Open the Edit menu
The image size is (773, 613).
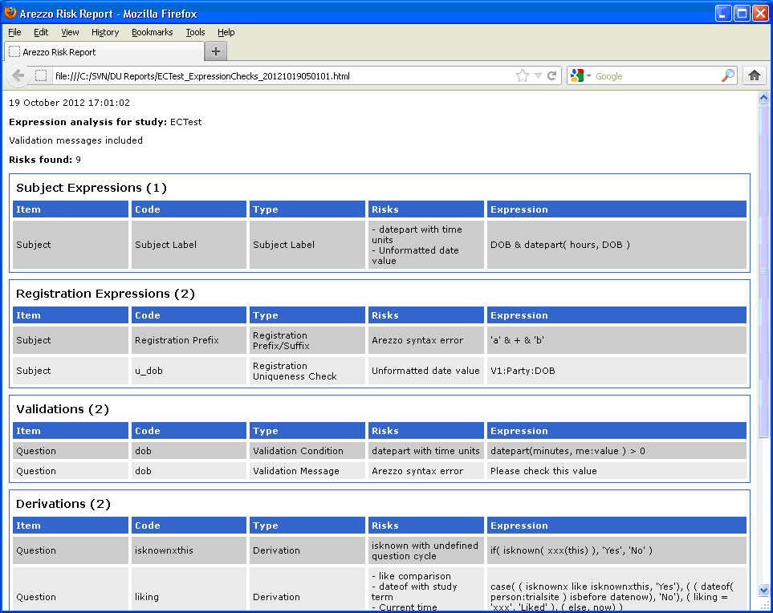click(x=41, y=33)
